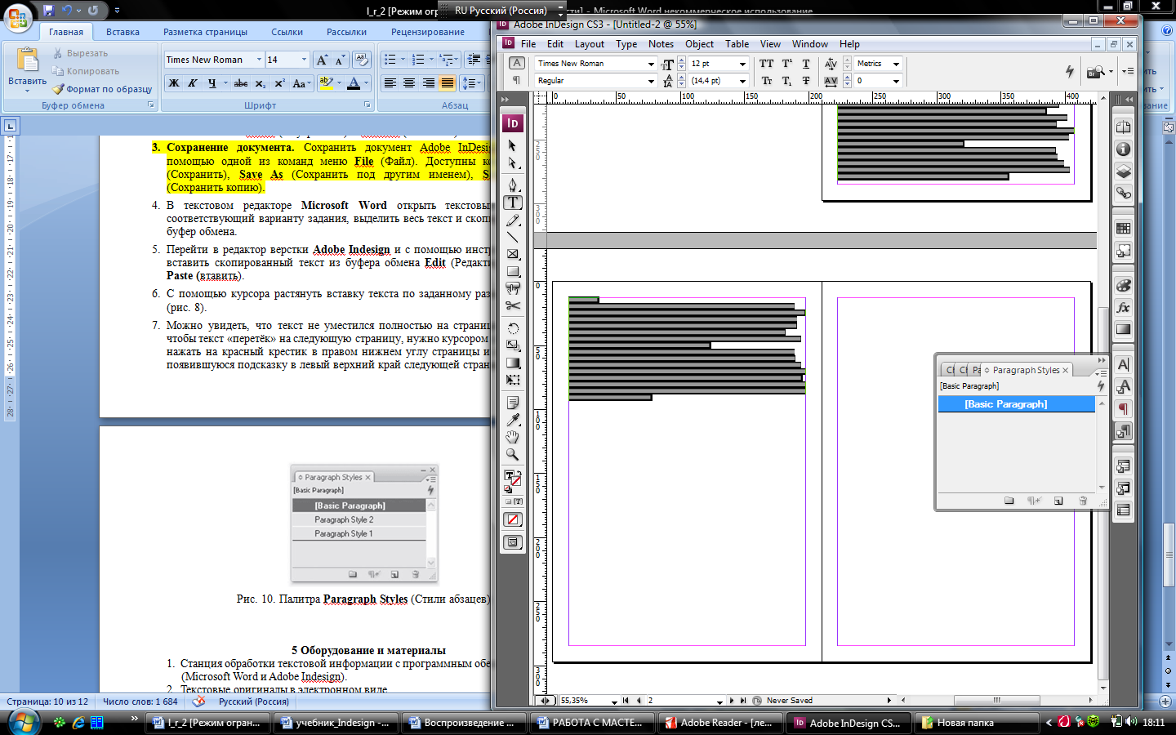Toggle Subscript in InDesign control panel
1176x735 pixels.
pos(786,80)
